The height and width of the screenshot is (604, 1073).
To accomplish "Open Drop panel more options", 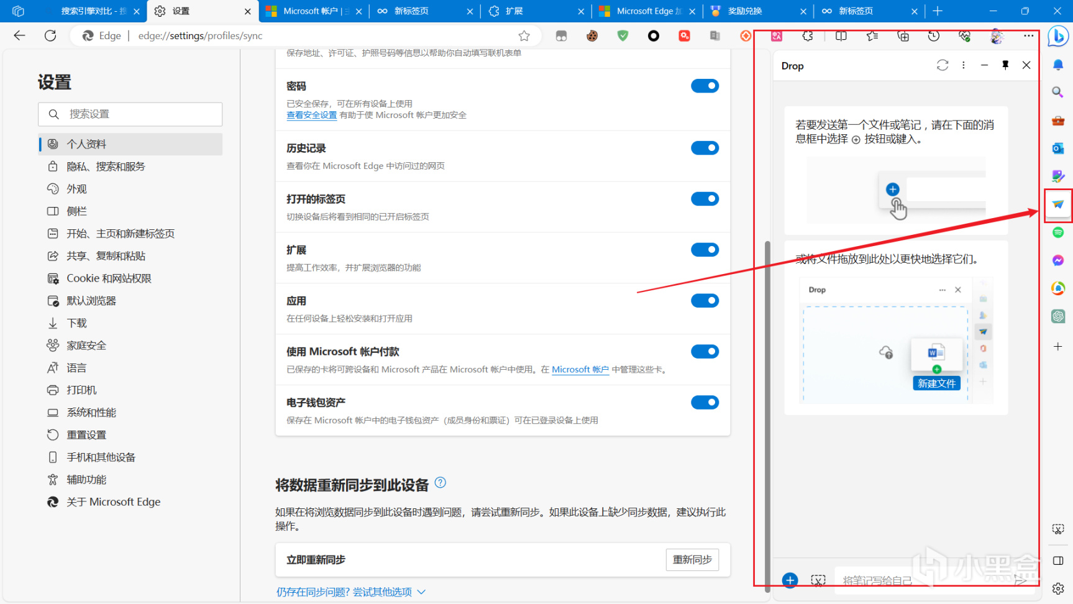I will 964,65.
